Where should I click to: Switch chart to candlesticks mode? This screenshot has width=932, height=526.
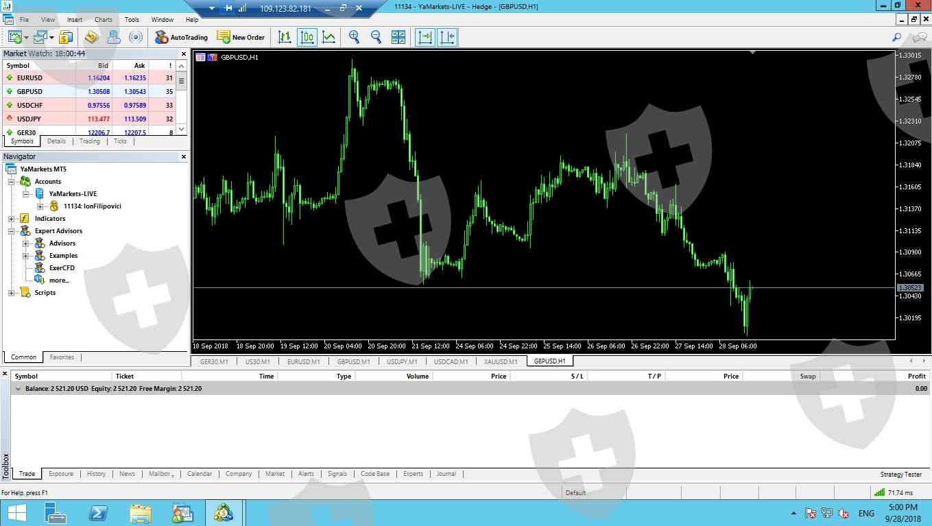click(x=307, y=37)
